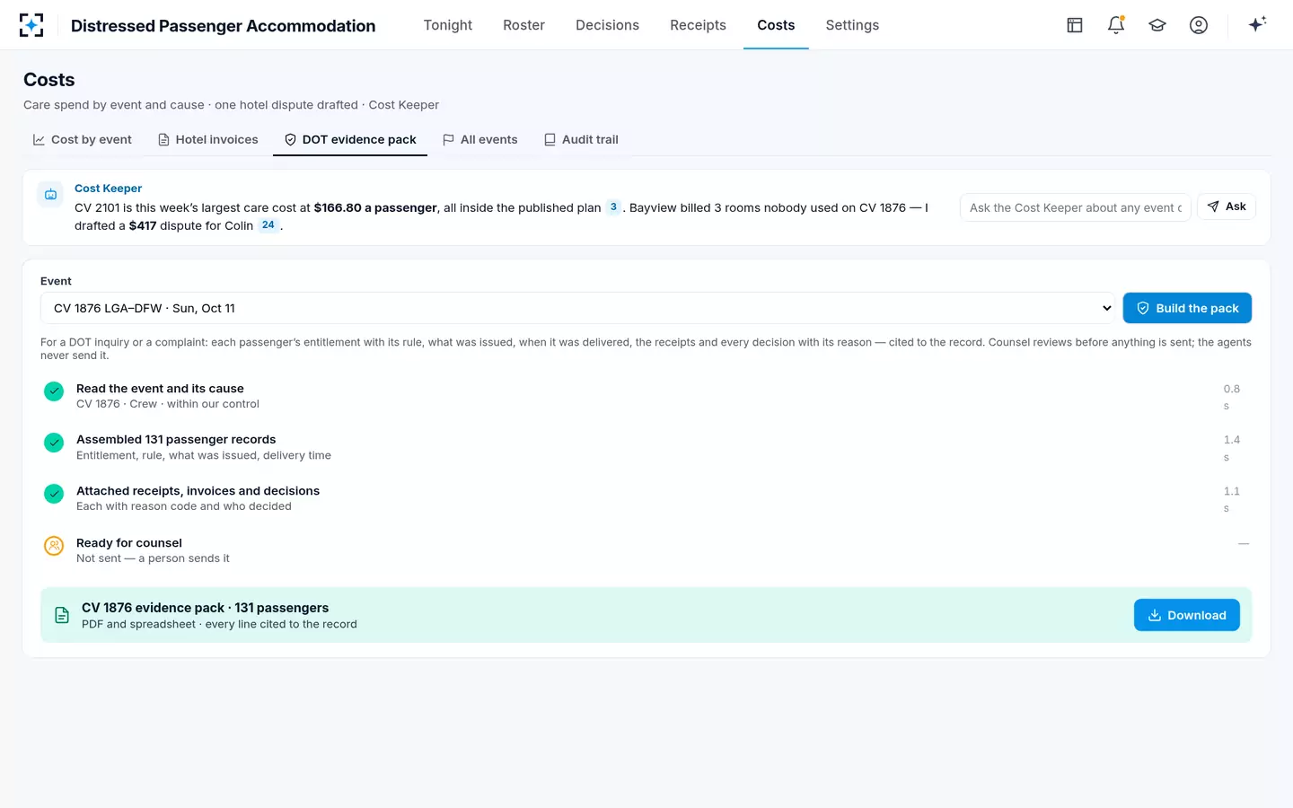The image size is (1293, 808).
Task: Open citation badge 3 in Cost Keeper summary
Action: coord(613,207)
